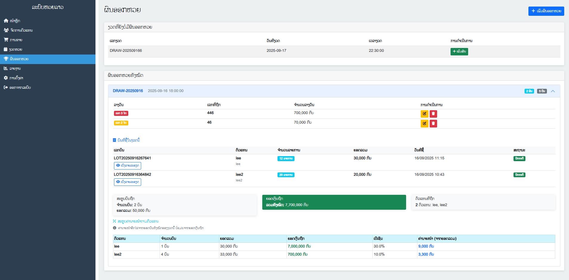Click edit icon for prize number 46
569x280 pixels.
[424, 123]
